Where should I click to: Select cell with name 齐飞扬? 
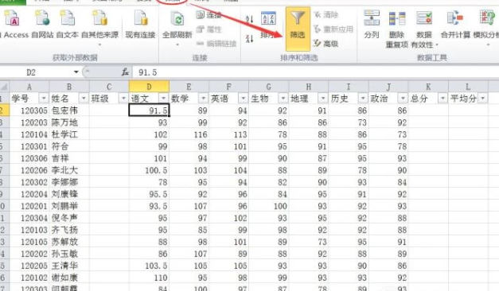point(69,230)
